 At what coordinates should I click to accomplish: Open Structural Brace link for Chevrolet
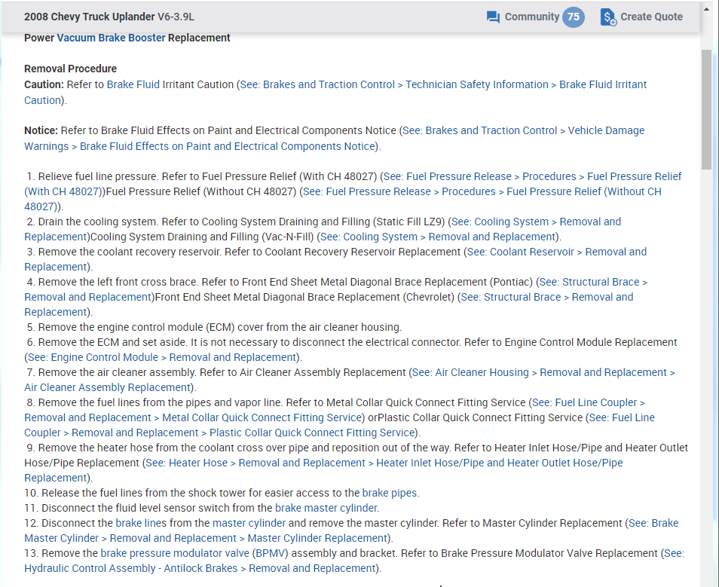point(329,304)
